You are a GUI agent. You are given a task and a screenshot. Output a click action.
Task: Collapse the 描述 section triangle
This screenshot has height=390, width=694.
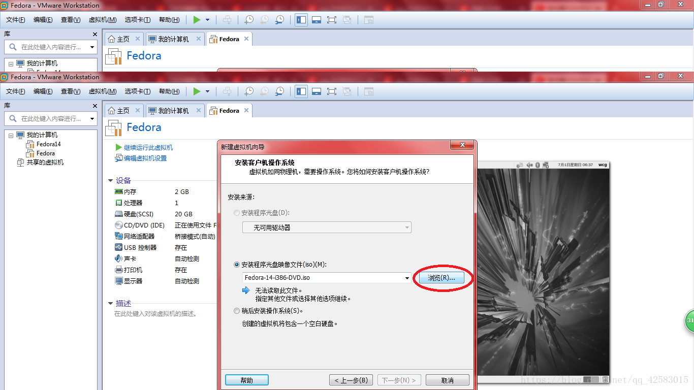(111, 303)
